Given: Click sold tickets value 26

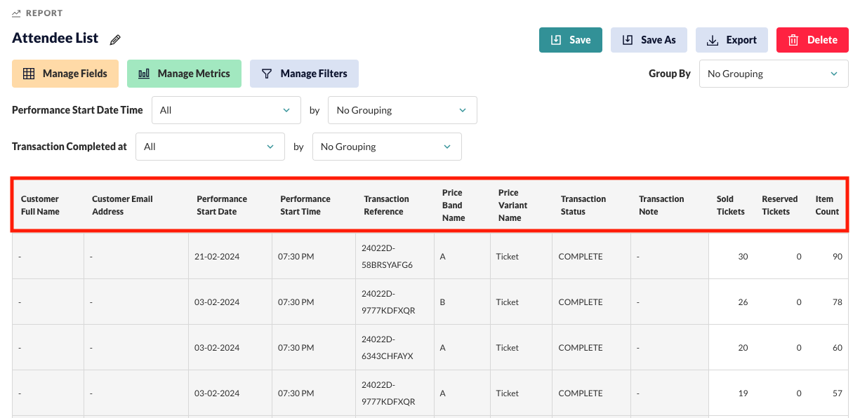Looking at the screenshot, I should [743, 302].
